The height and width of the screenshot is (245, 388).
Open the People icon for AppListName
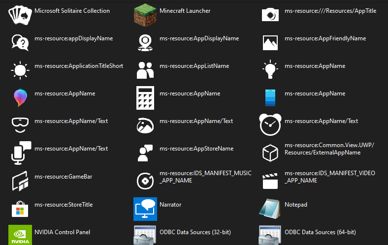145,70
